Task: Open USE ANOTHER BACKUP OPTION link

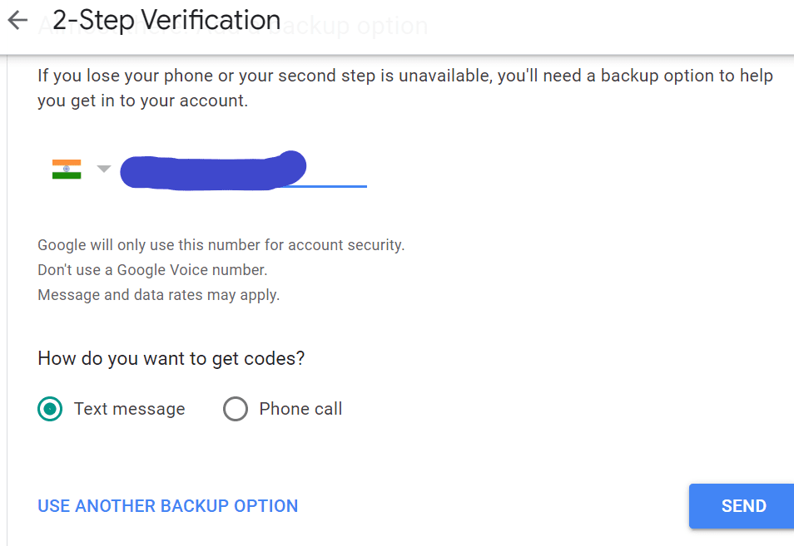Action: point(167,506)
